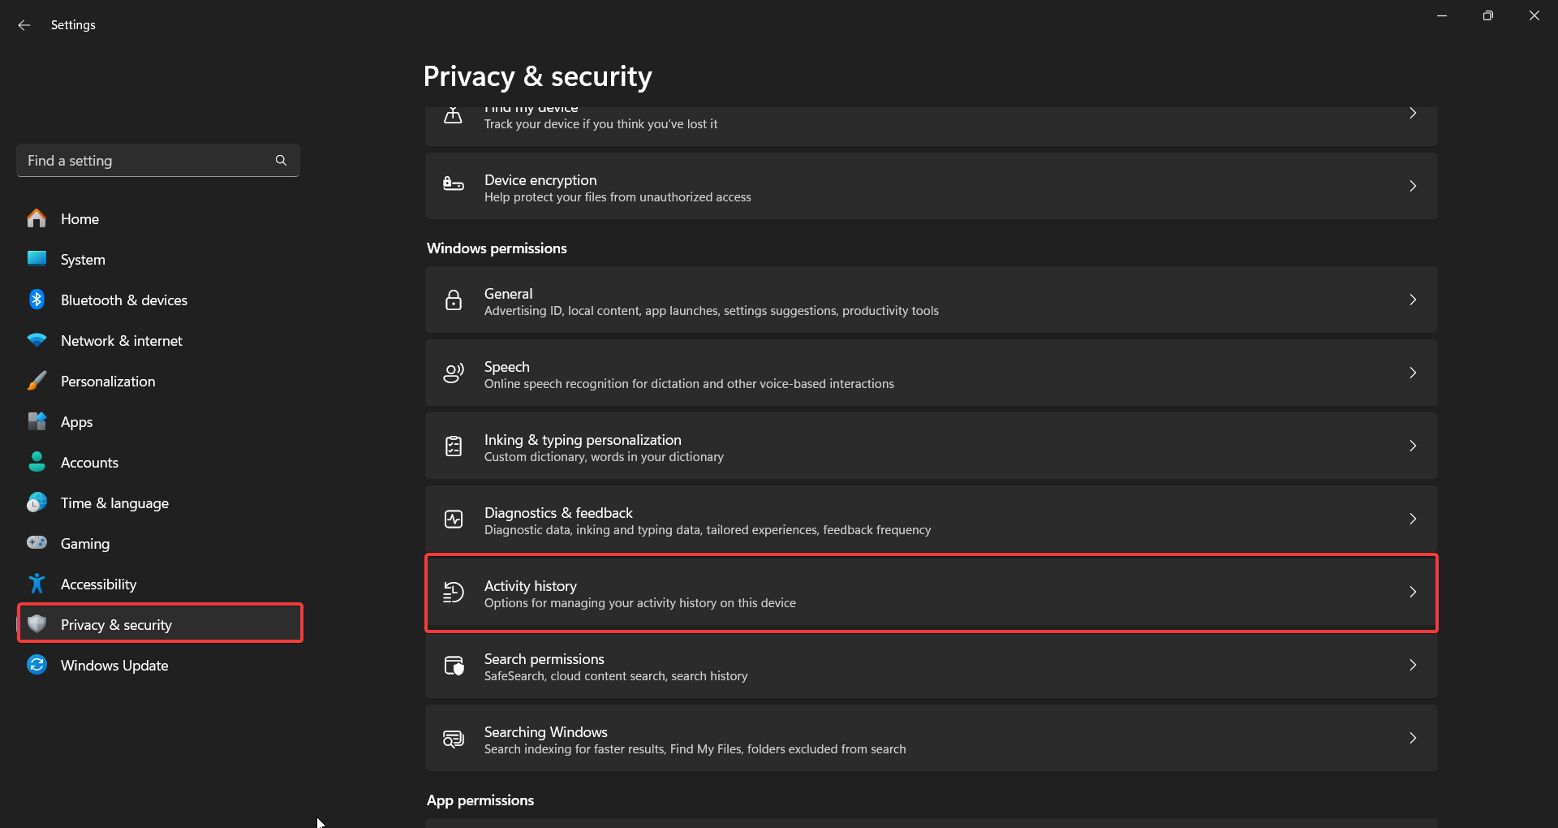This screenshot has height=828, width=1558.
Task: Click the Speech voice icon
Action: tap(454, 373)
